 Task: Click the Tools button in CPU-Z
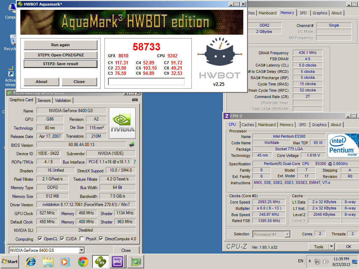click(318, 247)
